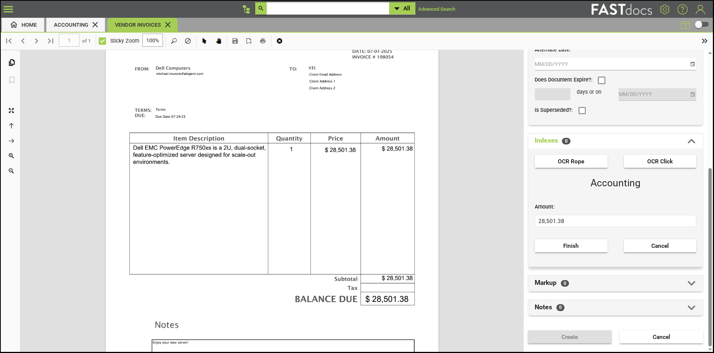Open the bookmarks panel icon
Image resolution: width=714 pixels, height=353 pixels.
(x=11, y=80)
